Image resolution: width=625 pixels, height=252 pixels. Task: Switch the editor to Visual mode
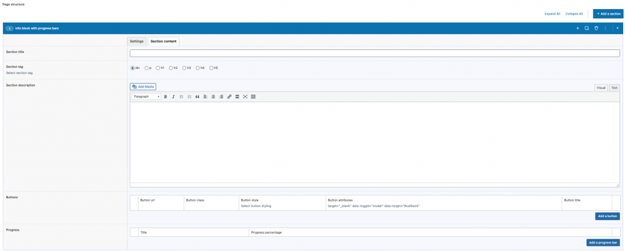click(601, 88)
